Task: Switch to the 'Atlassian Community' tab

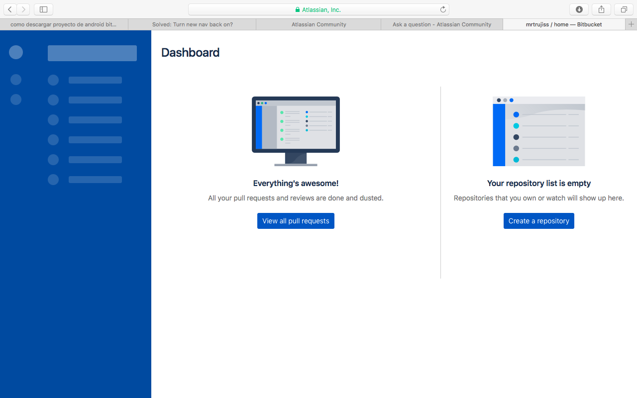Action: (318, 24)
